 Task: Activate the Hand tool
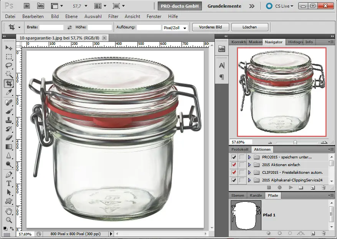pyautogui.click(x=9, y=211)
